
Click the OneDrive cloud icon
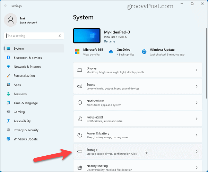click(x=111, y=52)
